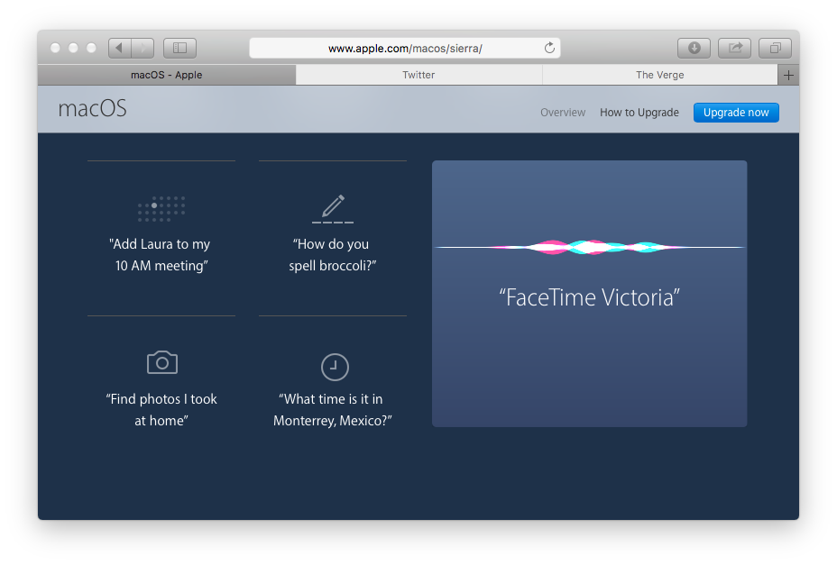
Task: Select "Add Laura to my 10 AM meeting"
Action: pos(161,255)
